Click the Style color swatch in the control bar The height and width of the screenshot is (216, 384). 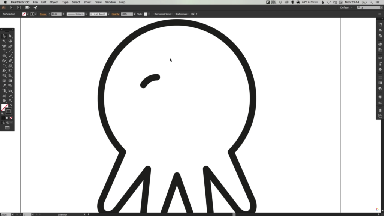tap(145, 14)
